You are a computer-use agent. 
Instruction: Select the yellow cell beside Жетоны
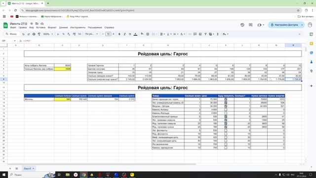click(63, 99)
